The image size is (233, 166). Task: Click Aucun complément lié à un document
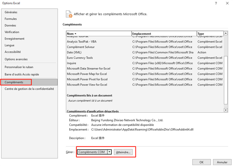click(90, 101)
